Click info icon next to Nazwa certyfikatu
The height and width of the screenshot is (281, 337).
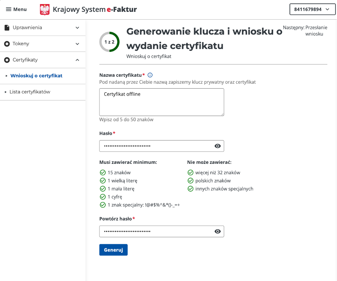tap(150, 75)
